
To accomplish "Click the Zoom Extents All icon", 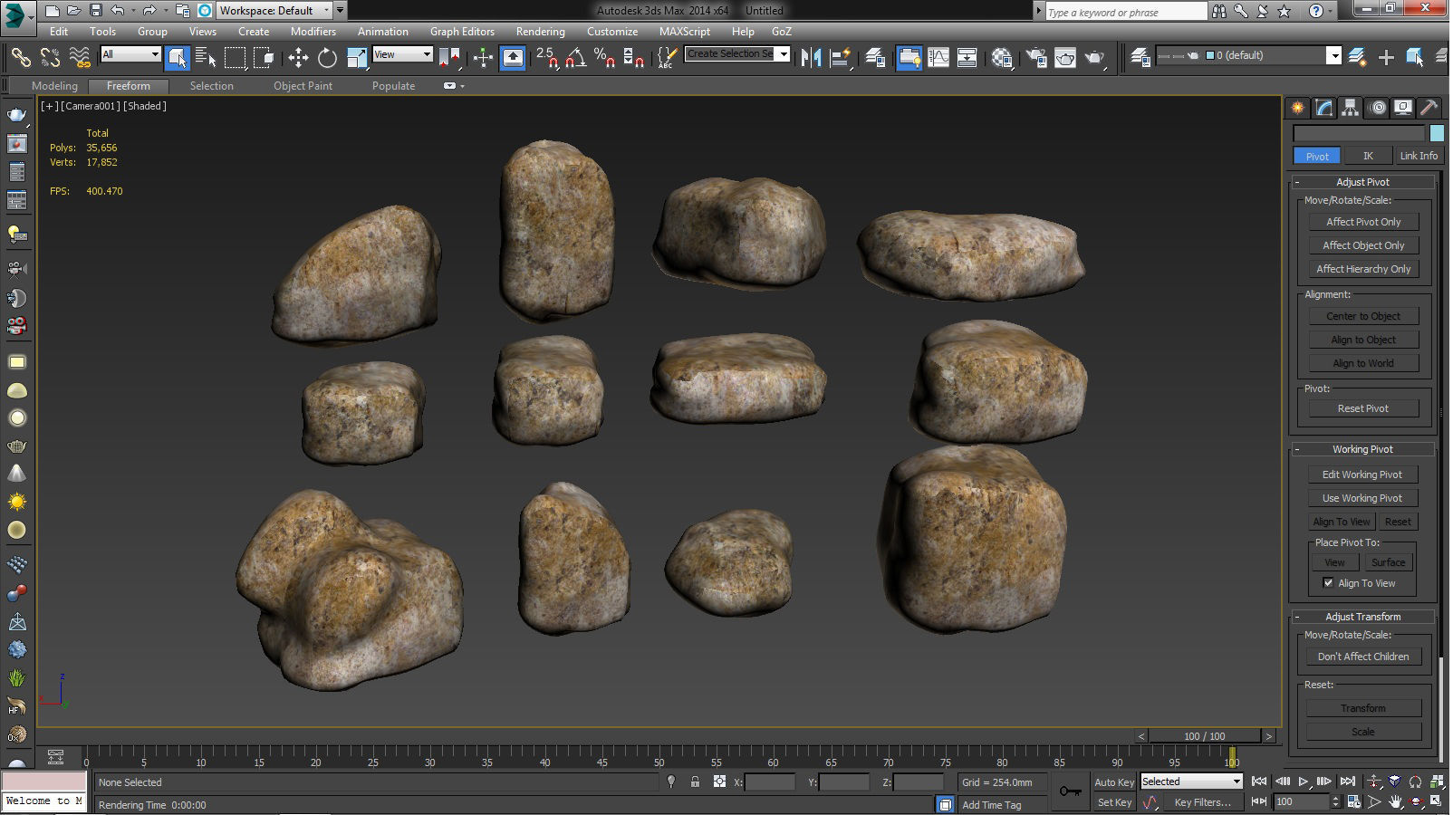I will point(1437,781).
